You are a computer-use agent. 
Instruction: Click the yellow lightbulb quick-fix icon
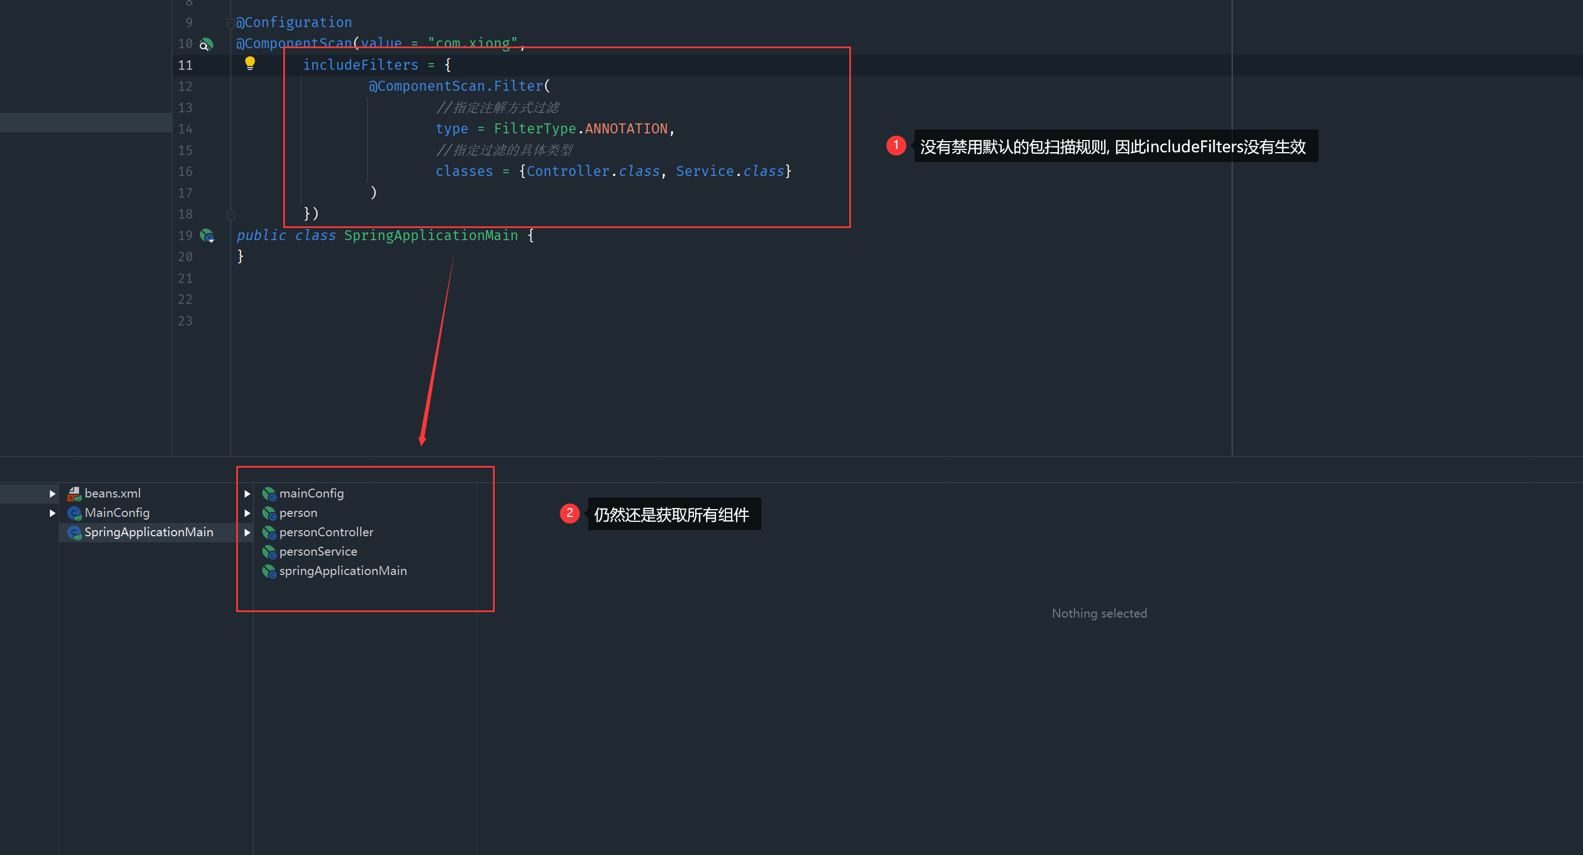coord(250,63)
